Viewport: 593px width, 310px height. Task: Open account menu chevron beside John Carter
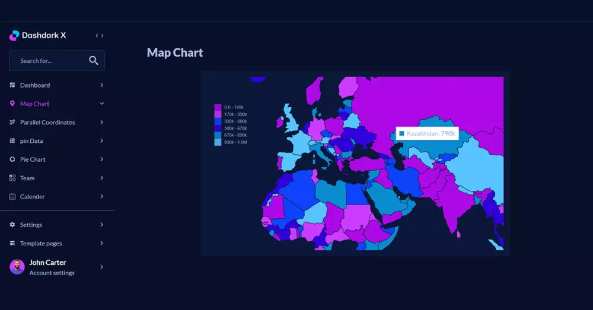click(101, 267)
